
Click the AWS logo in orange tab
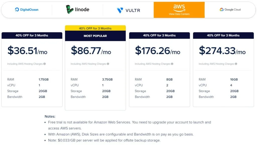[179, 8]
